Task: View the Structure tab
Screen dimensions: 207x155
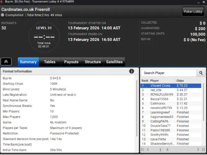Action: (x=93, y=62)
